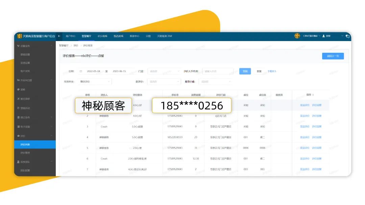Screen dimensions: 365x205
Task: Click the 评价 breadcrumb link
Action: (76, 46)
